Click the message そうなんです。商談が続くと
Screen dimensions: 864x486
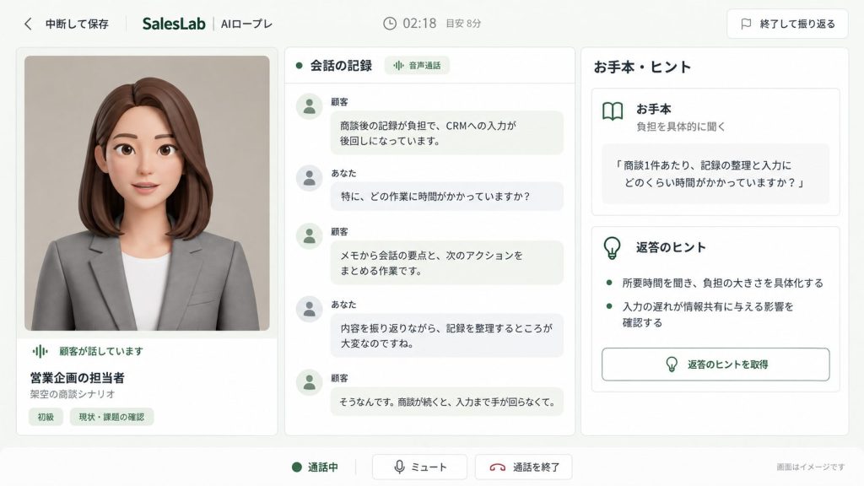point(447,402)
